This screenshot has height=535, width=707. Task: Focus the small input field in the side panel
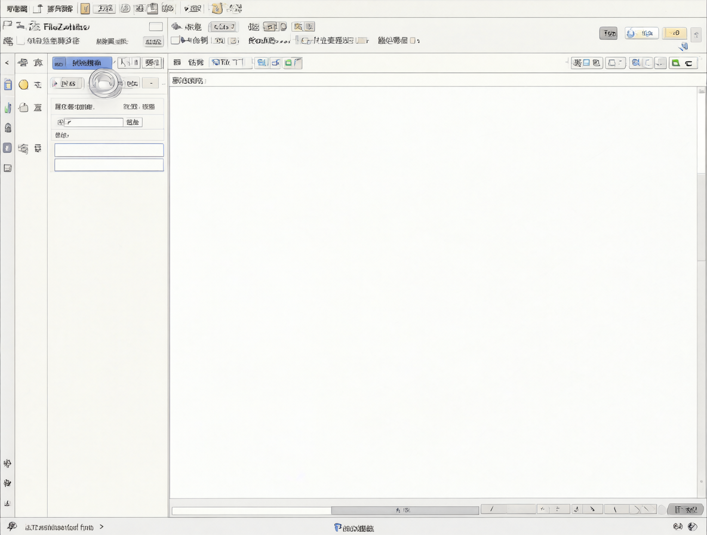pos(94,122)
